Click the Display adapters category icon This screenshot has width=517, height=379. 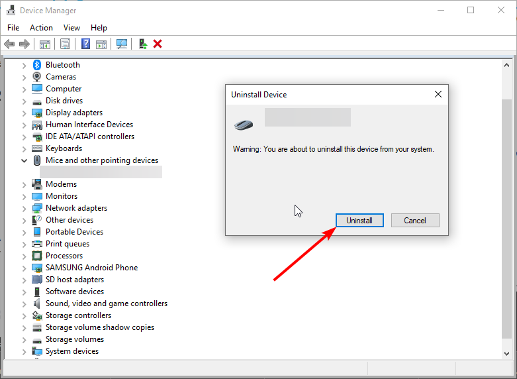(37, 113)
